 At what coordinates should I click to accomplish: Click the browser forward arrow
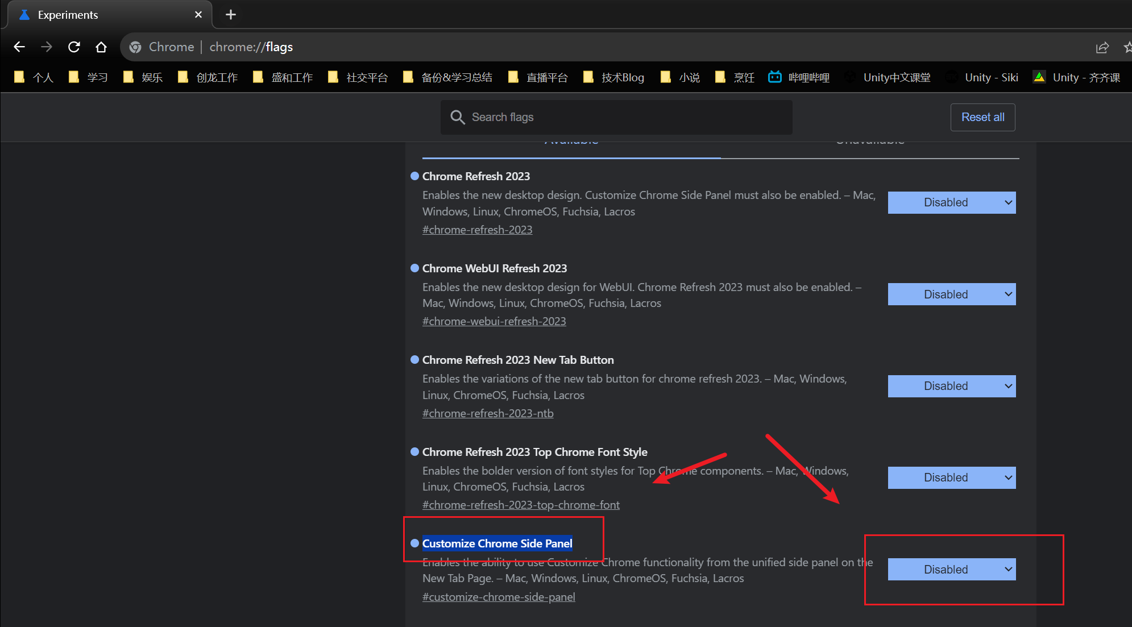click(47, 47)
